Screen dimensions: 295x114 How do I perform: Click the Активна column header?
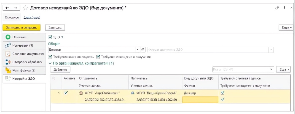[70, 78]
